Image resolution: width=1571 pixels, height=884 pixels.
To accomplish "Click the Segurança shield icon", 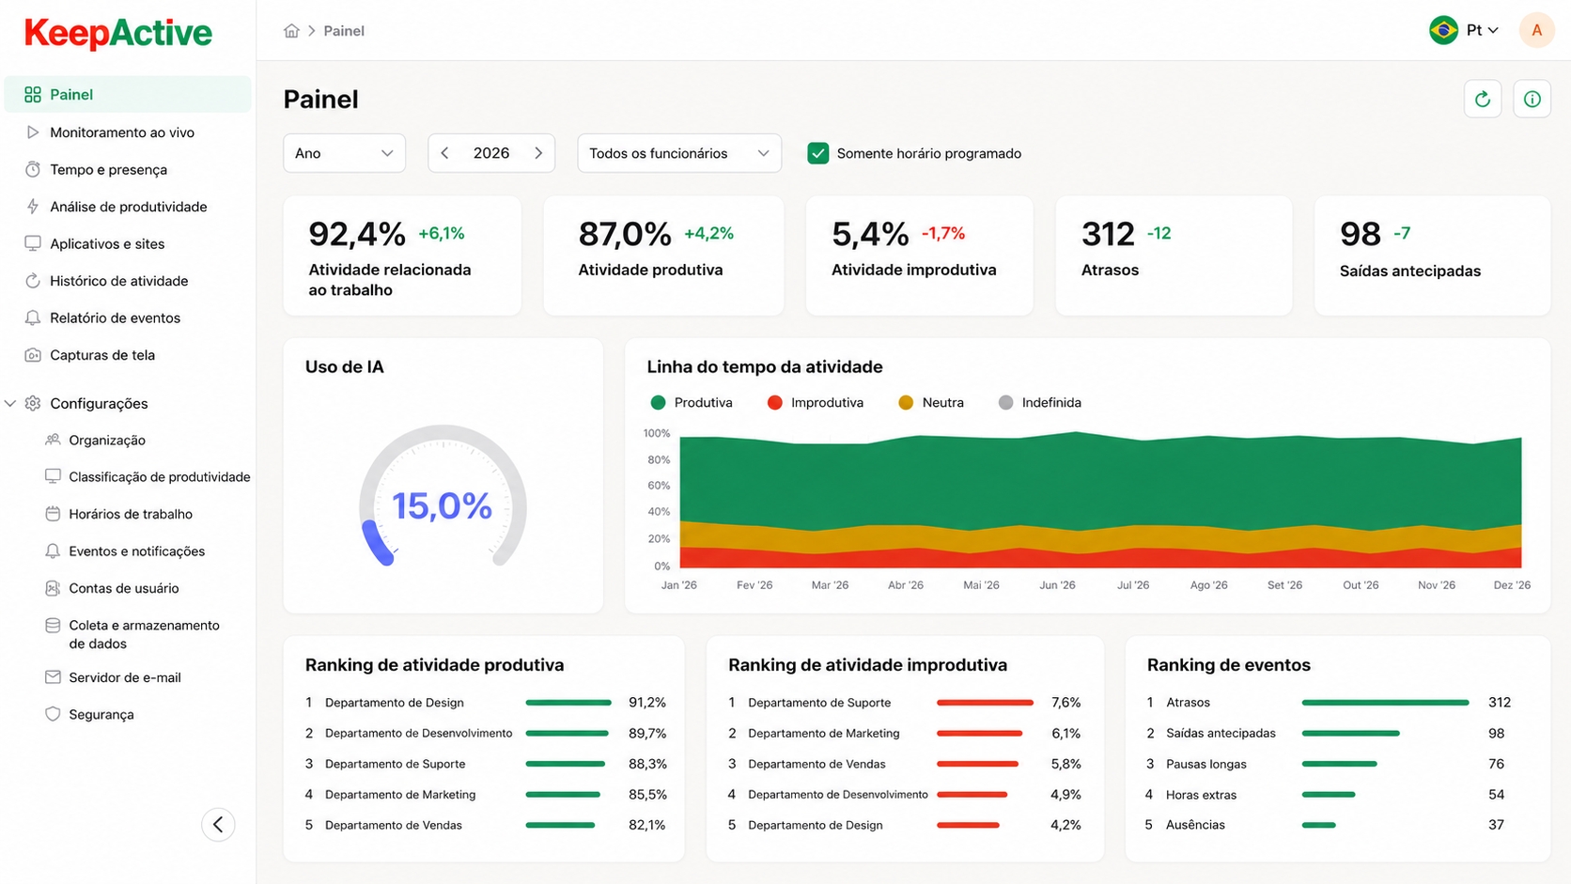I will click(53, 714).
